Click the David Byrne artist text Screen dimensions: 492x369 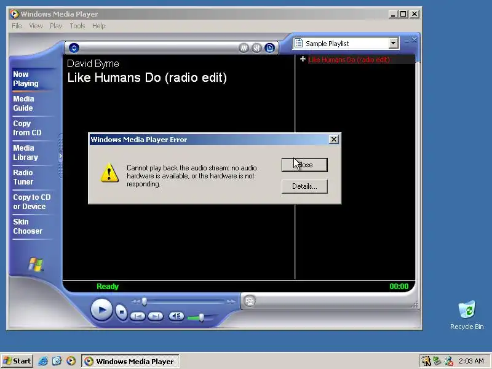tap(93, 64)
